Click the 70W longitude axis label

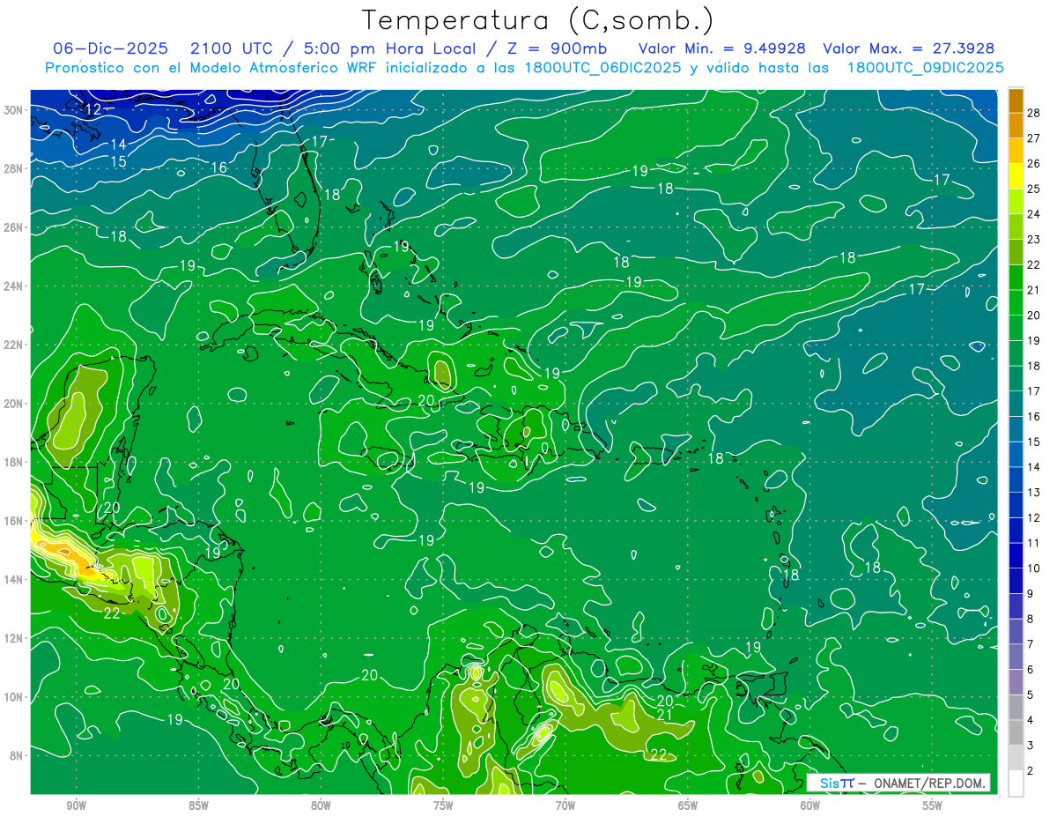point(565,806)
